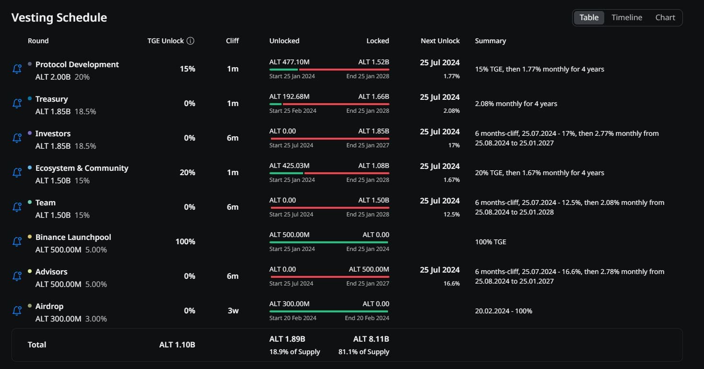Select the Advisors round name
The width and height of the screenshot is (704, 369).
point(51,272)
